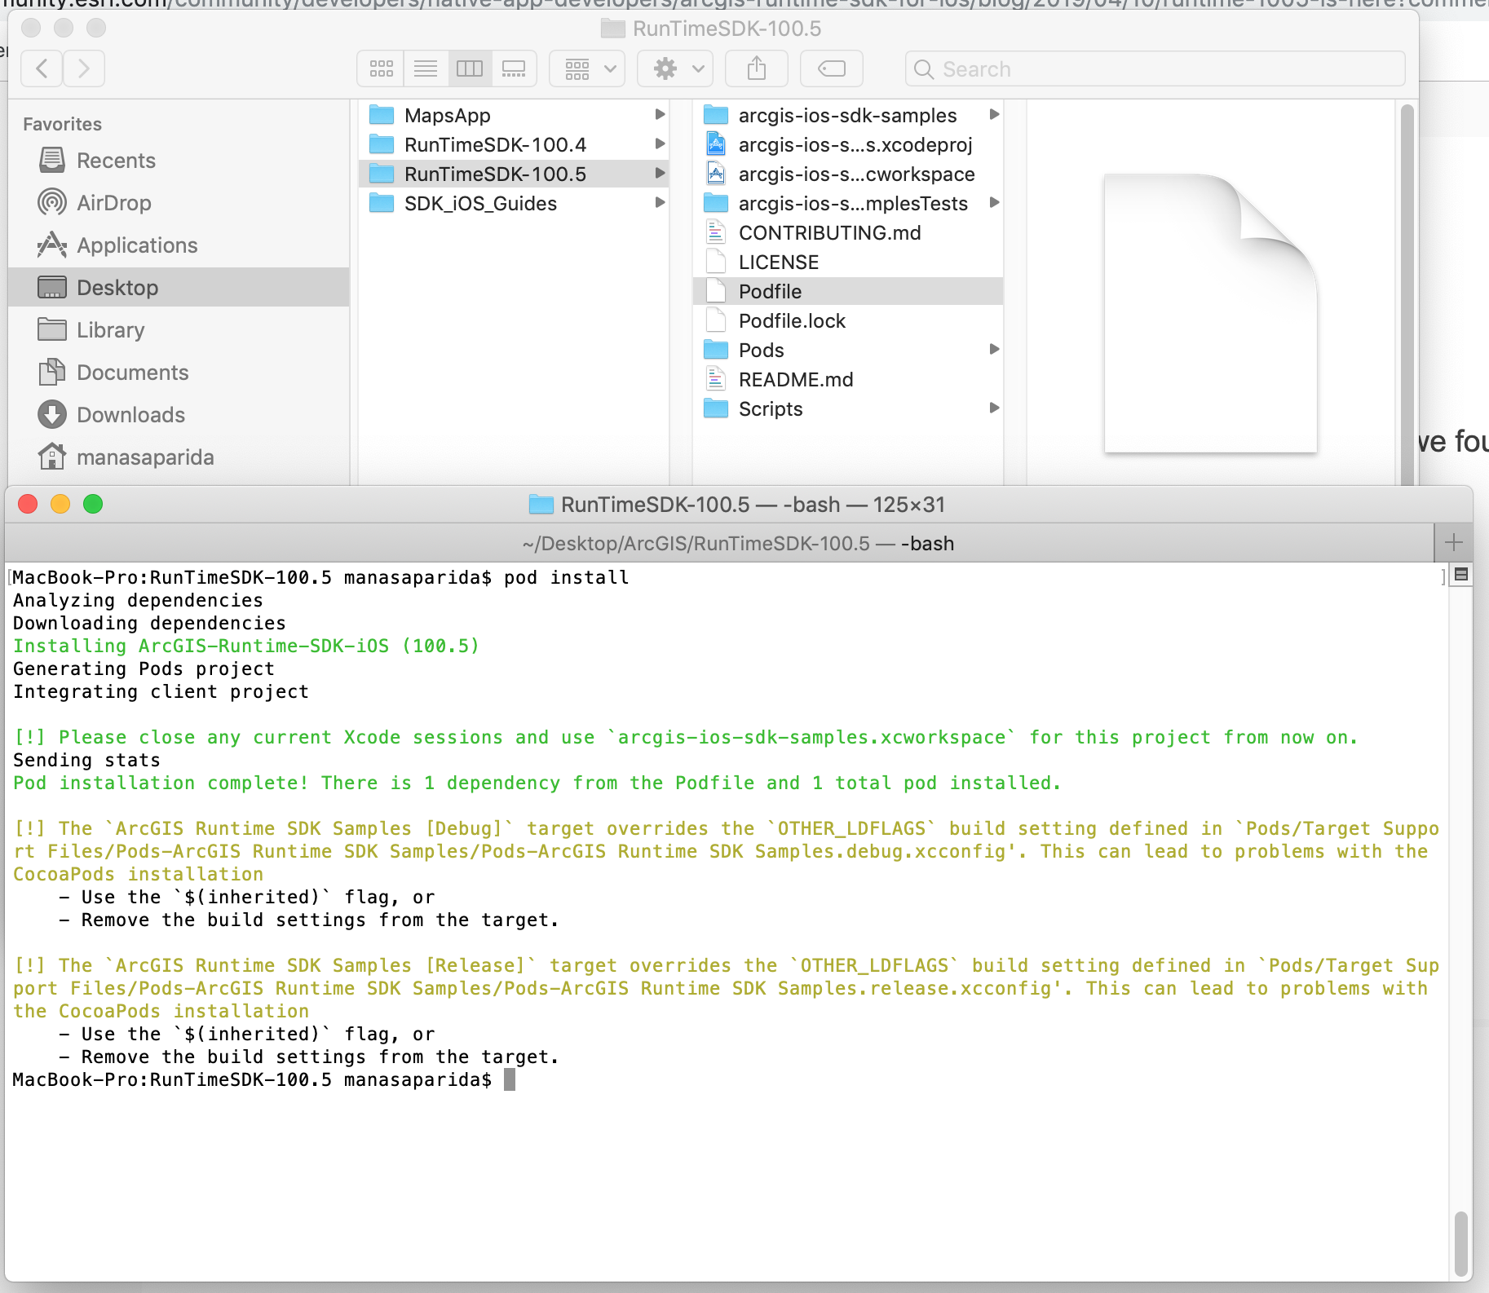This screenshot has height=1293, width=1489.
Task: Open the group-by arrangement dropdown
Action: click(587, 68)
